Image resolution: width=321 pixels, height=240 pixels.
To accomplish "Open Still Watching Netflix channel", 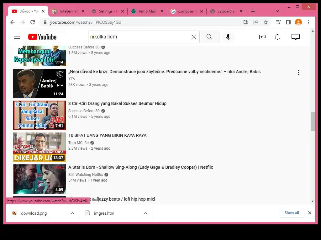I will (86, 174).
